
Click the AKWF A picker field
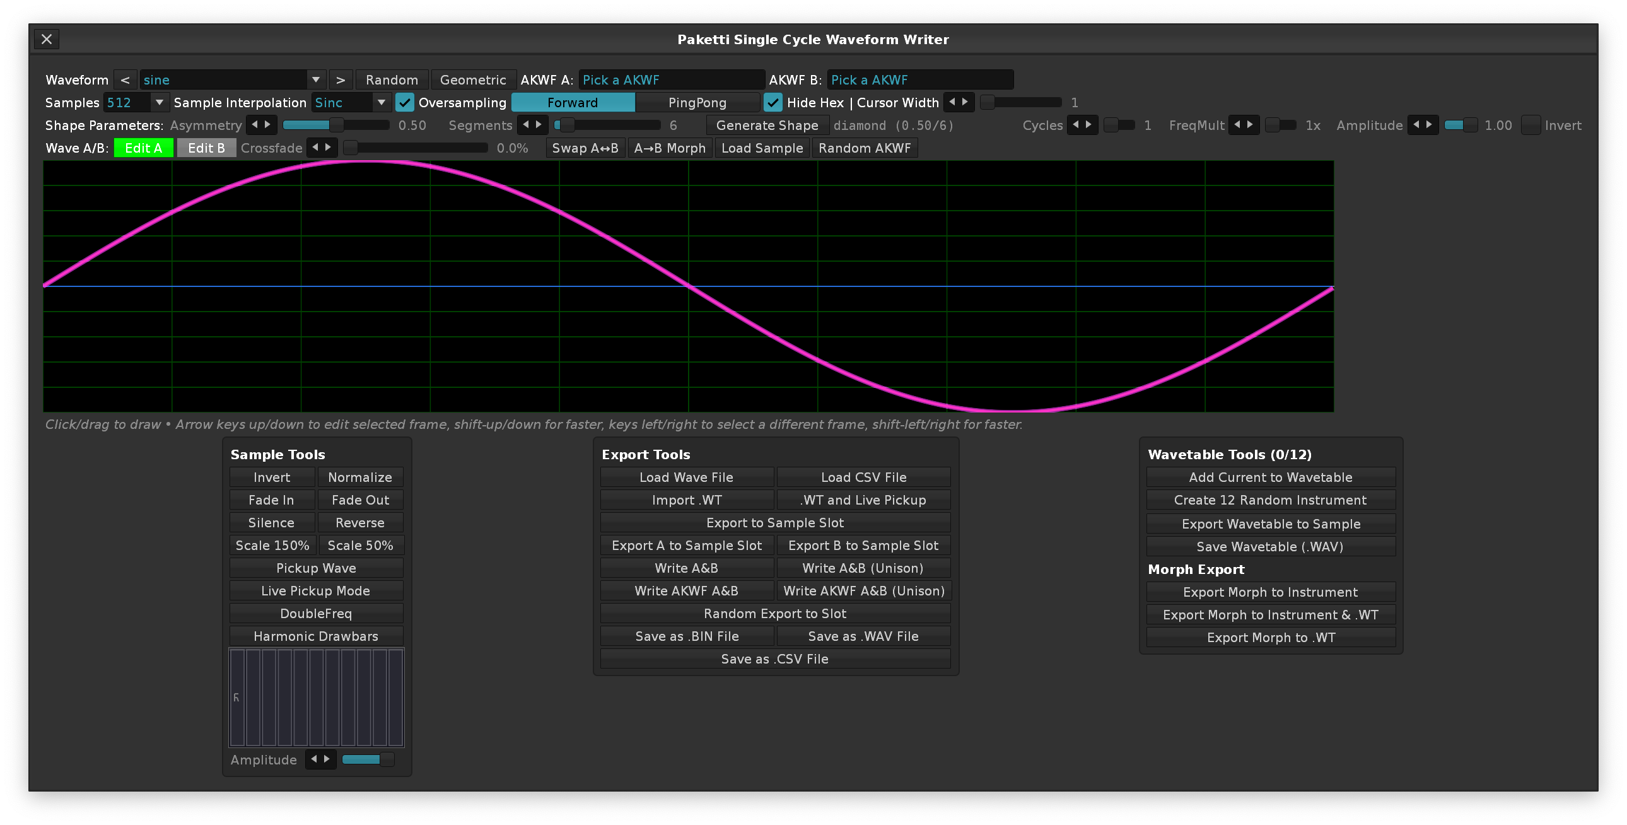point(671,79)
